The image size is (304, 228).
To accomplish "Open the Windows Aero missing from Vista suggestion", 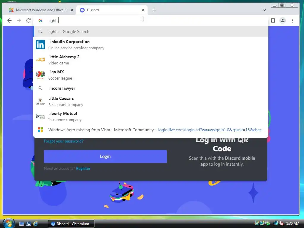I will pyautogui.click(x=151, y=130).
